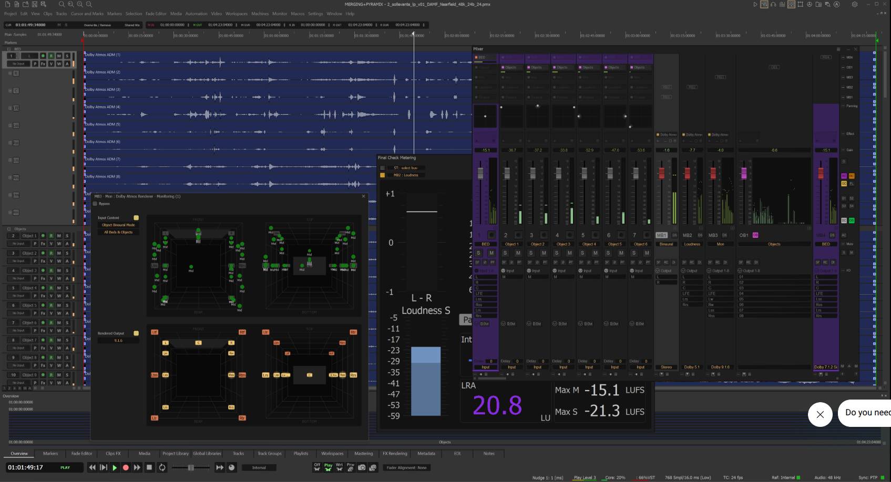Click the Dolby 5.1 bus label in mixer

(x=692, y=367)
